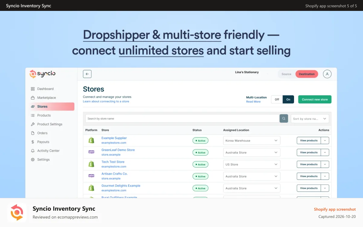Select Stores in the sidebar
Screen dimensions: 363x227
point(52,107)
